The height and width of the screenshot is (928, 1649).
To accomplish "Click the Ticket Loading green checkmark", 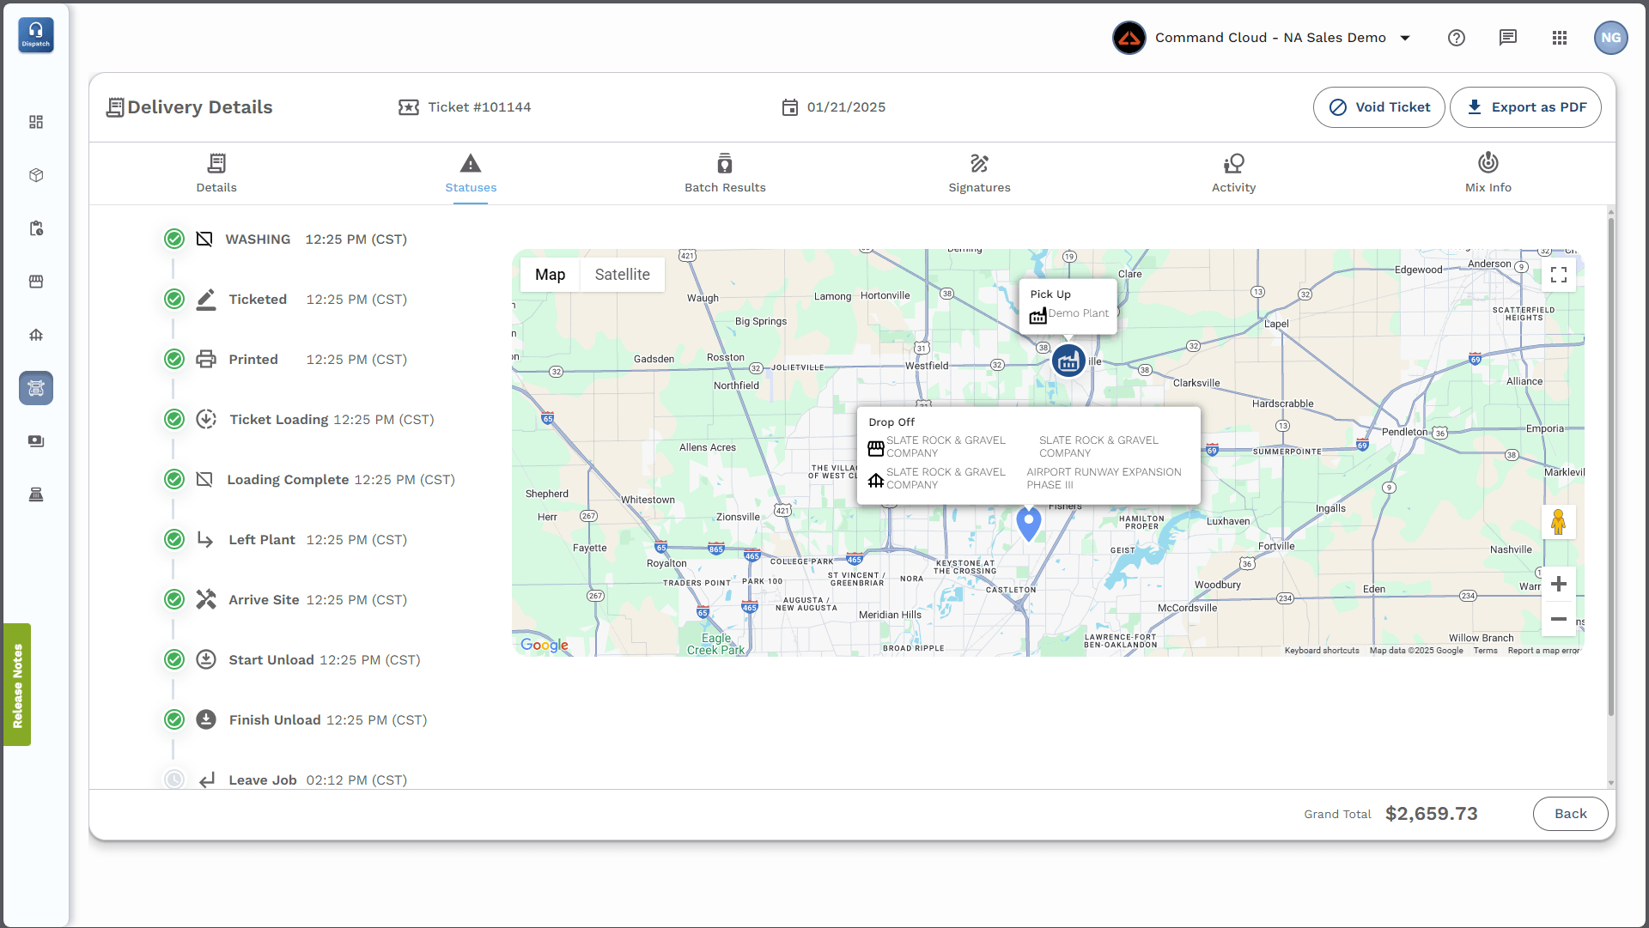I will [x=174, y=419].
